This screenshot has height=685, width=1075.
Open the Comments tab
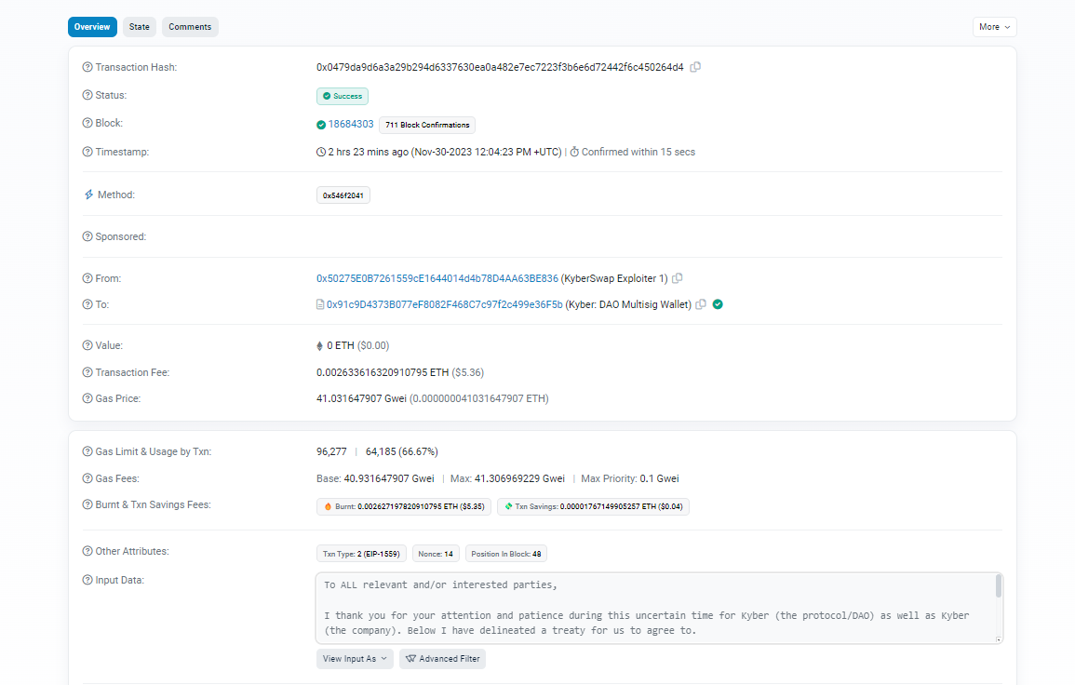(x=190, y=27)
